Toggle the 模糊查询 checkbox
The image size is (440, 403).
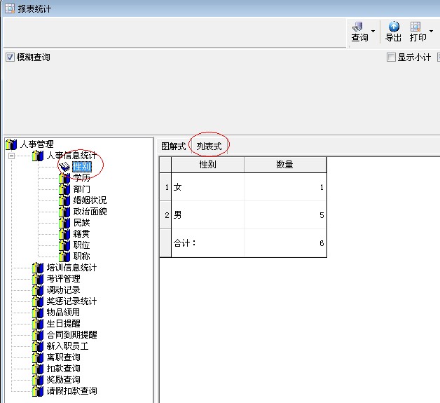click(10, 57)
